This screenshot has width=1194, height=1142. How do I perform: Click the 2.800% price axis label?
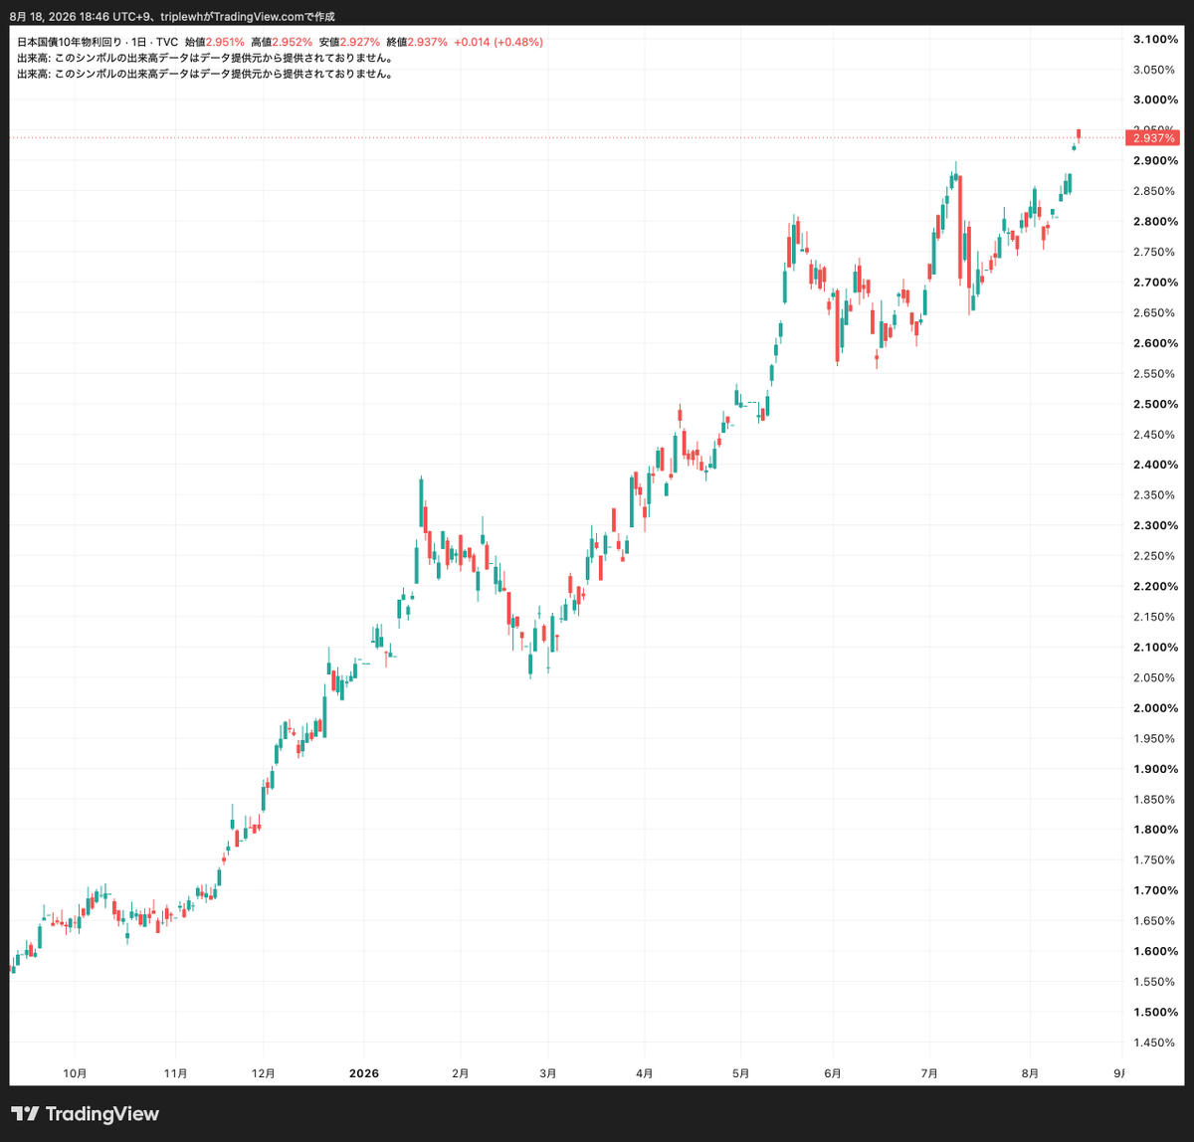click(x=1154, y=221)
